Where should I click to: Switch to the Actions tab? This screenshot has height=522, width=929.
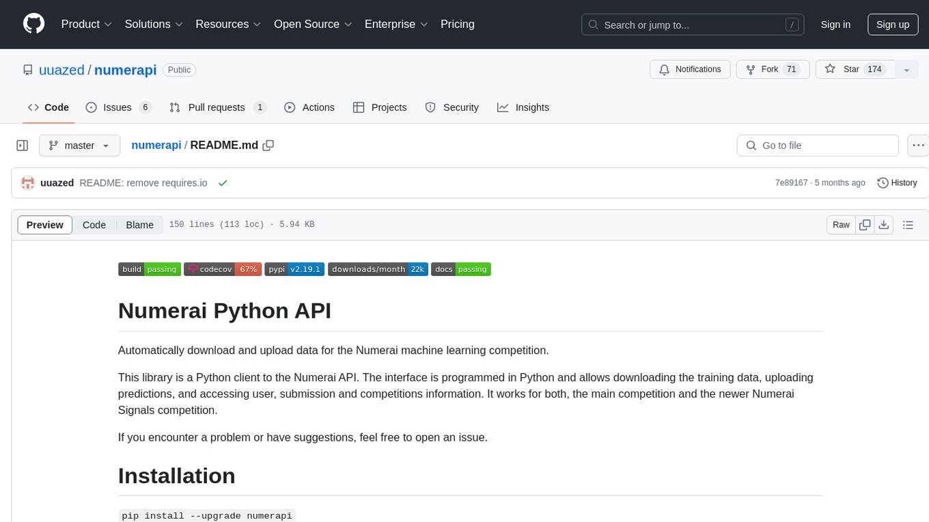click(x=309, y=107)
